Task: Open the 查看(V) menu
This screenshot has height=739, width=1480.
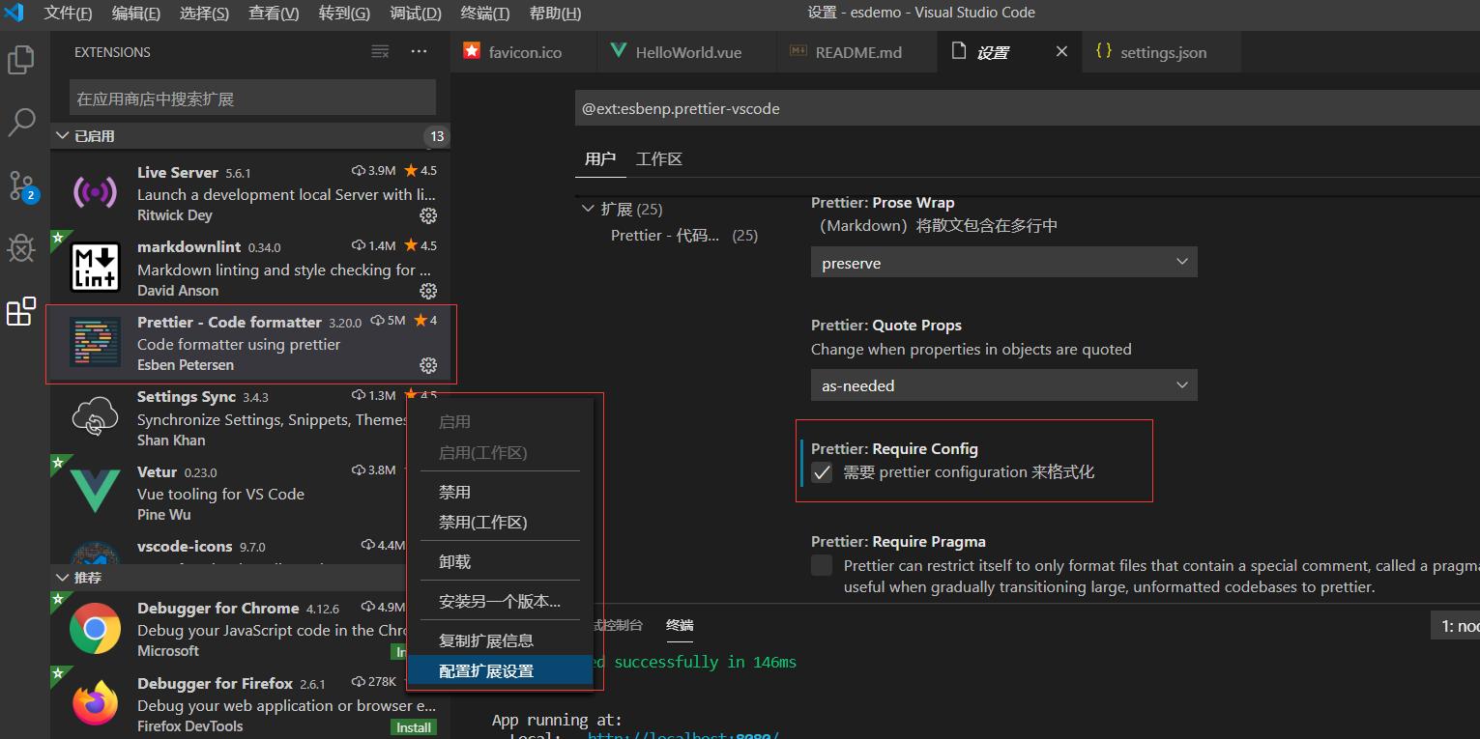Action: pos(274,14)
